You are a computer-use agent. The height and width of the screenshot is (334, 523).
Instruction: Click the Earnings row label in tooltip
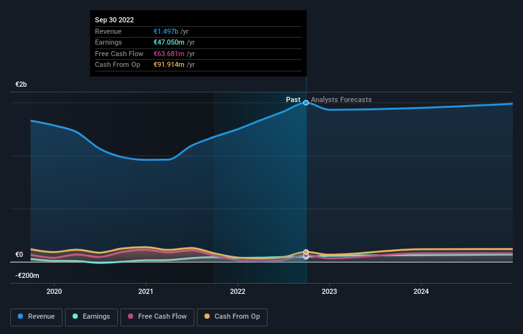(x=108, y=42)
